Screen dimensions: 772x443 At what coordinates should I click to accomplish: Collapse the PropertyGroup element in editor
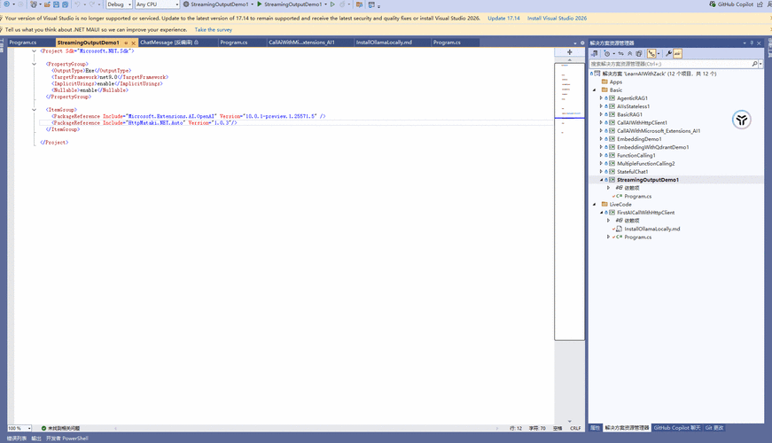(x=34, y=64)
